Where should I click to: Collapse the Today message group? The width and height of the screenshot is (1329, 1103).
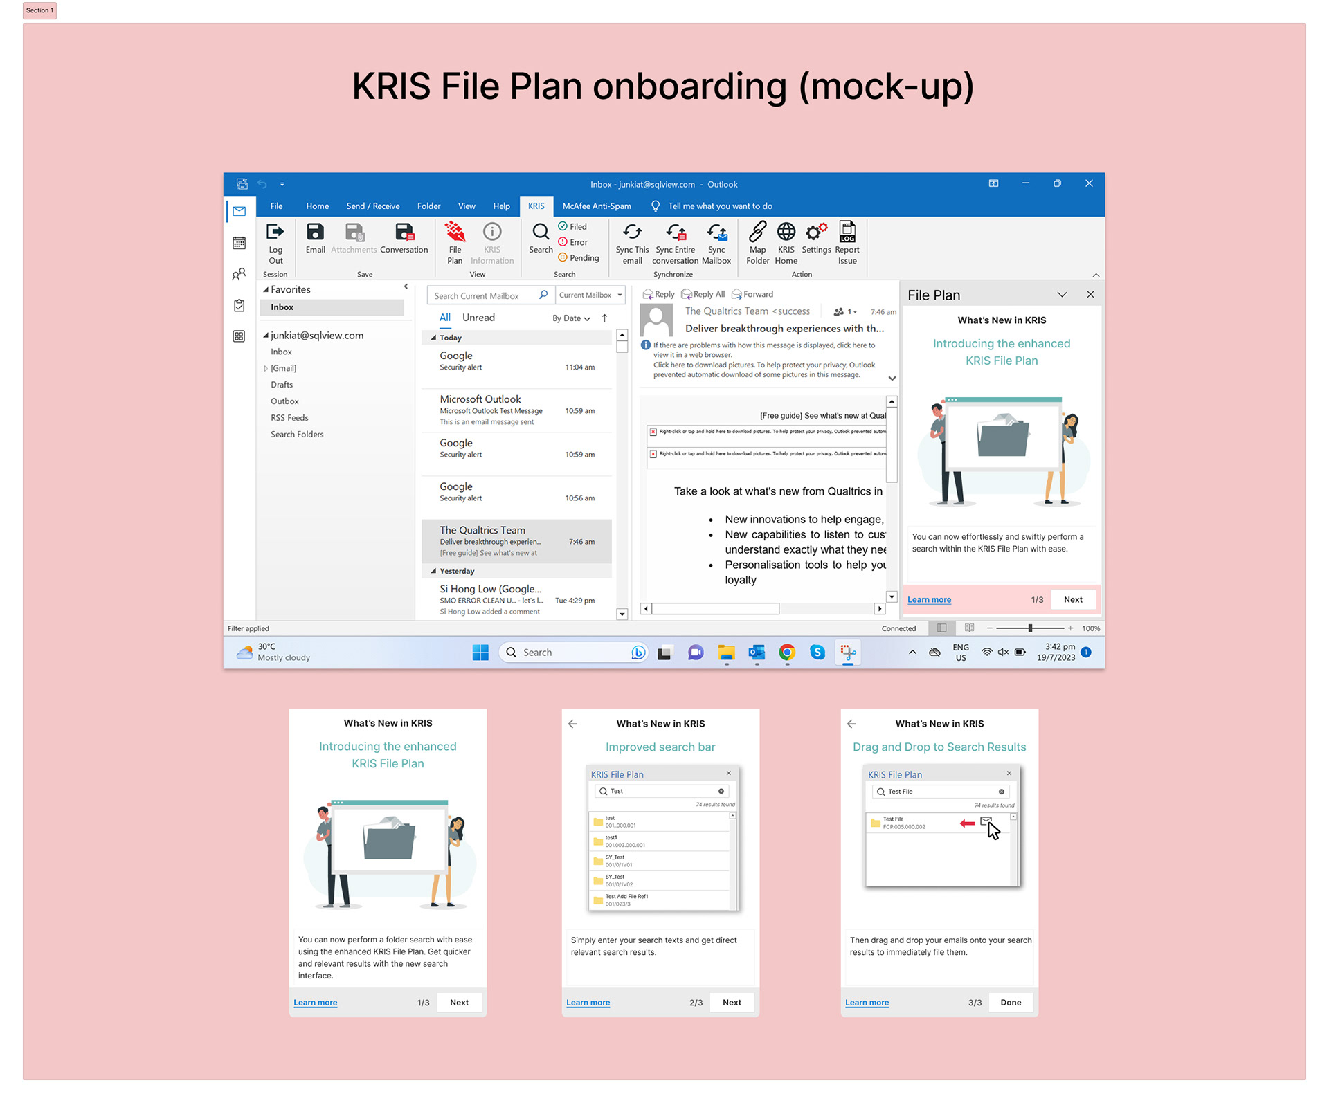point(433,338)
